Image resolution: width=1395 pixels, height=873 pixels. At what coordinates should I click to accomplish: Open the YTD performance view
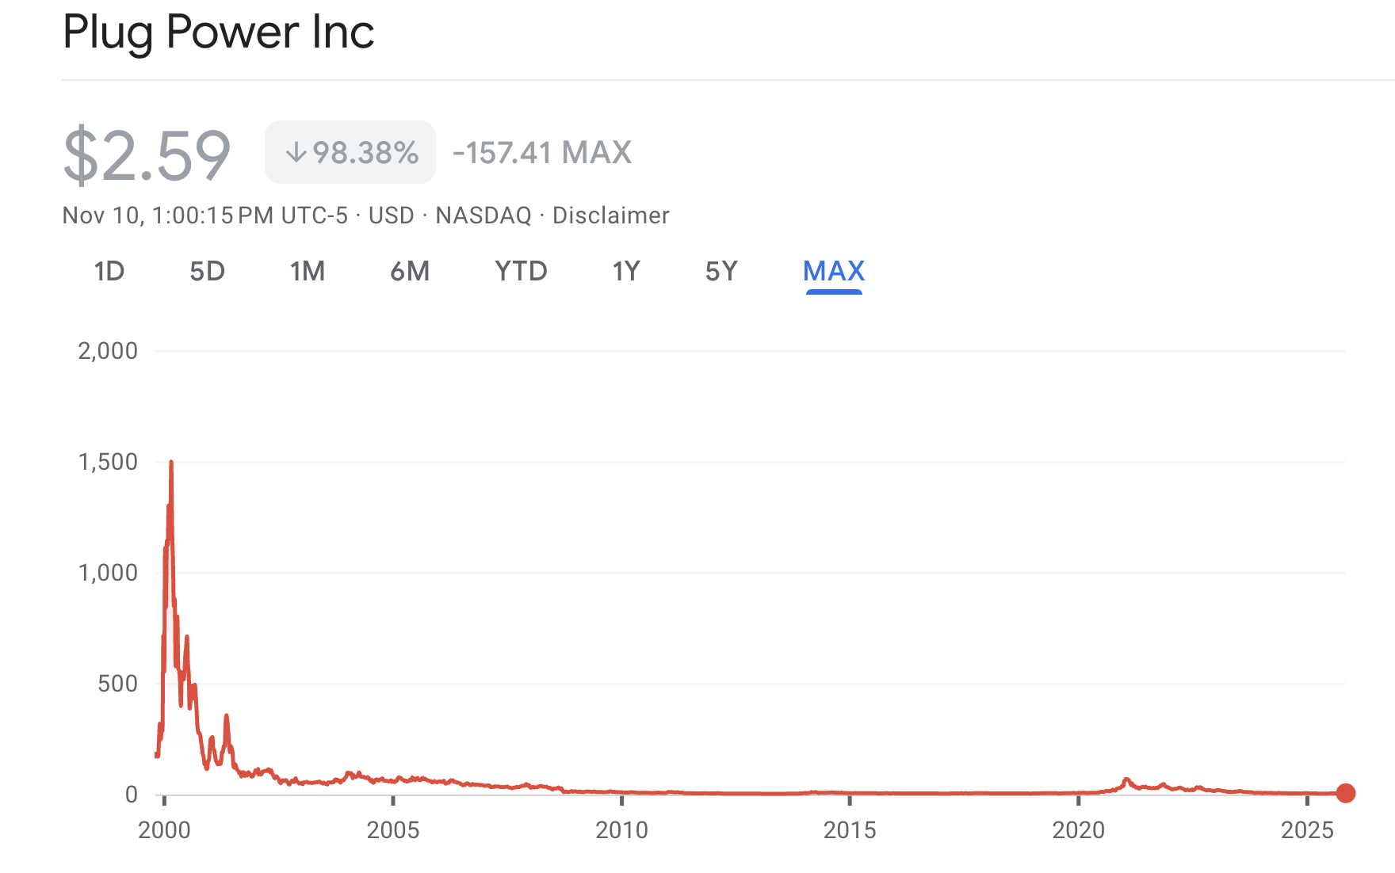pos(520,271)
